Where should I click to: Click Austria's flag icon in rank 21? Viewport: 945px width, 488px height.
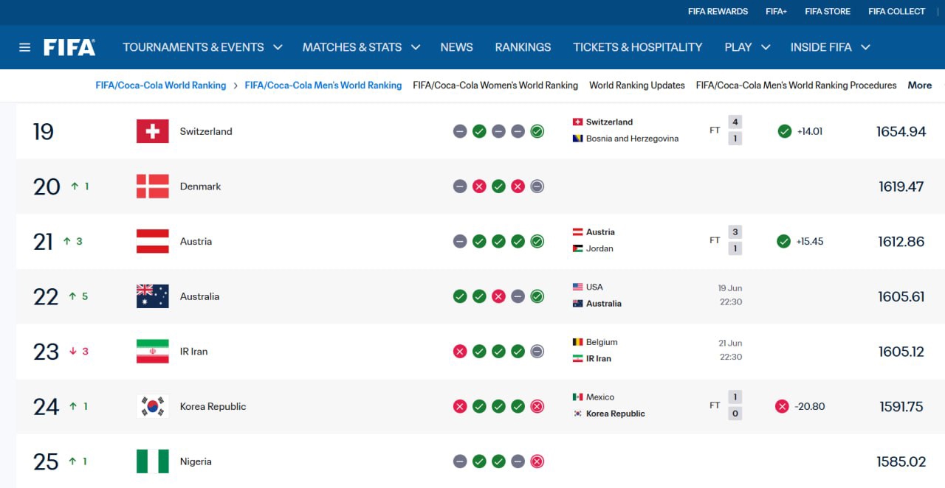click(x=153, y=241)
